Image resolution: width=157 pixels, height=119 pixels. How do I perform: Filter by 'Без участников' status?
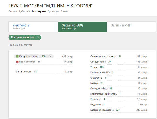click(x=28, y=62)
